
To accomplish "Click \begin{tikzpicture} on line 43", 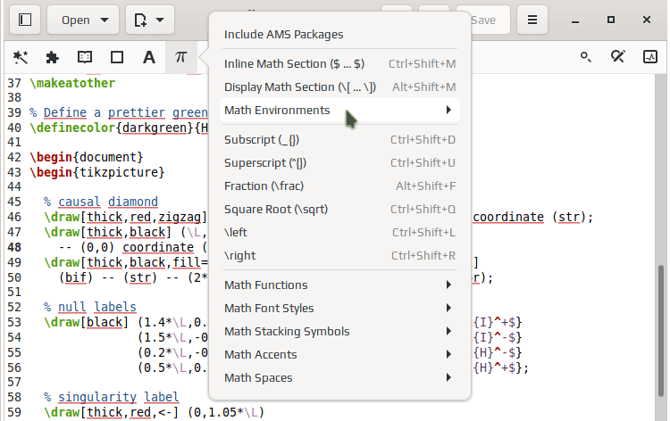I will (97, 172).
